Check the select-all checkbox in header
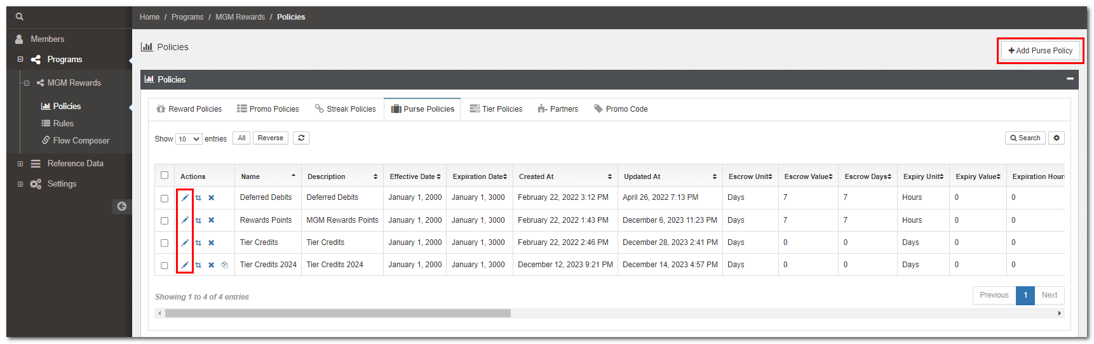The height and width of the screenshot is (344, 1094). tap(165, 175)
